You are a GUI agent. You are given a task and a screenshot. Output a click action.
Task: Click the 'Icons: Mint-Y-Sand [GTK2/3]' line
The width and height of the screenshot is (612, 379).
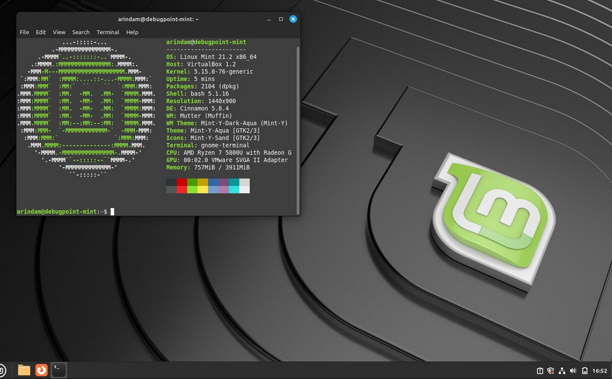pyautogui.click(x=213, y=138)
